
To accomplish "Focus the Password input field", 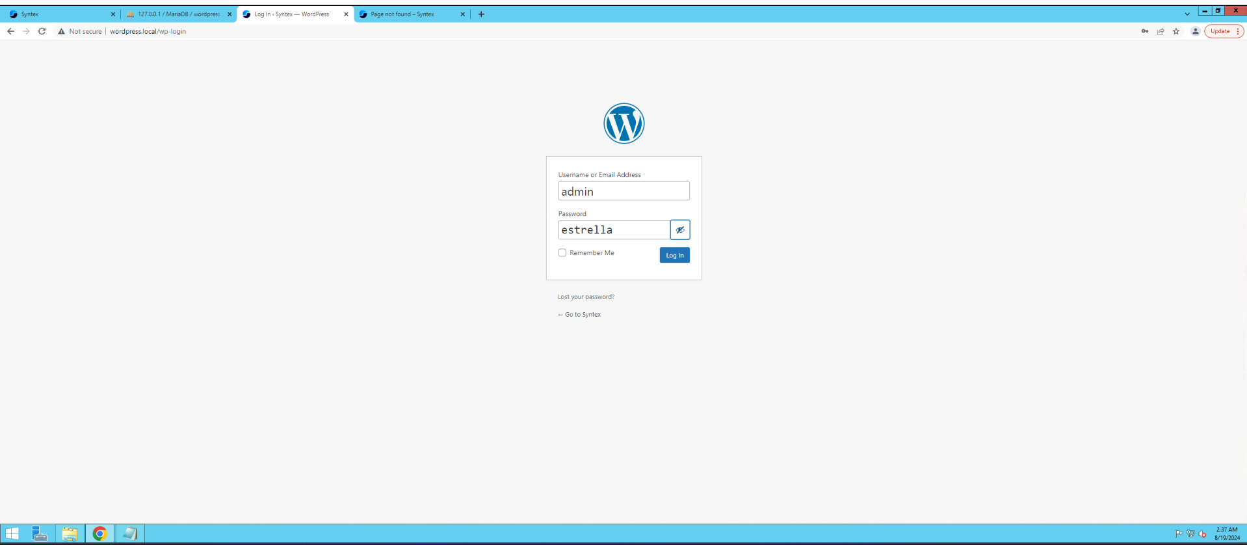I will click(614, 230).
